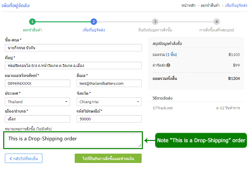The height and width of the screenshot is (173, 249).
Task: Click the postal code field 50000
Action: [109, 119]
